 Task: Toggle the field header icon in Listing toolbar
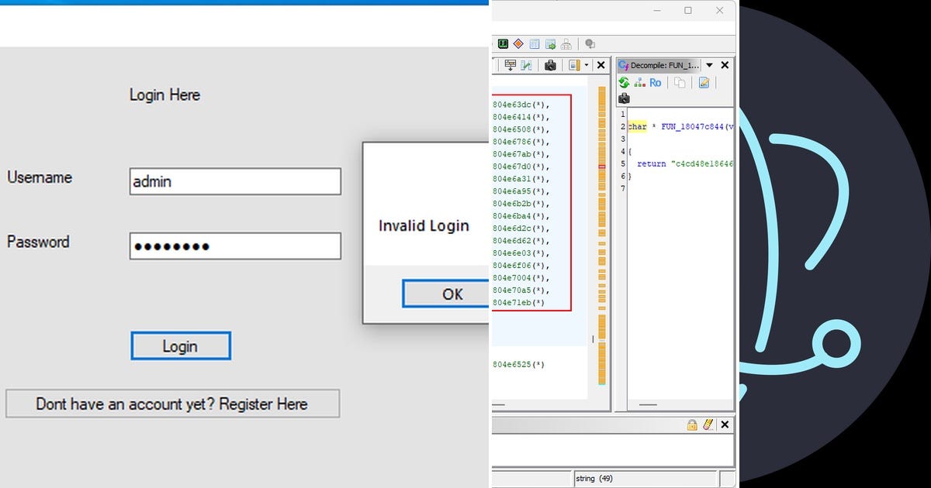[x=510, y=65]
